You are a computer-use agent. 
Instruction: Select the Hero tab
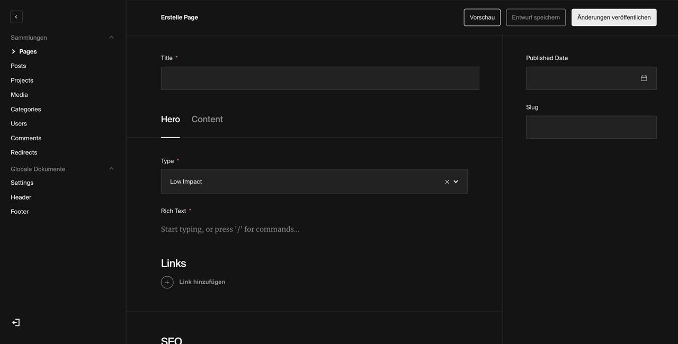coord(170,119)
